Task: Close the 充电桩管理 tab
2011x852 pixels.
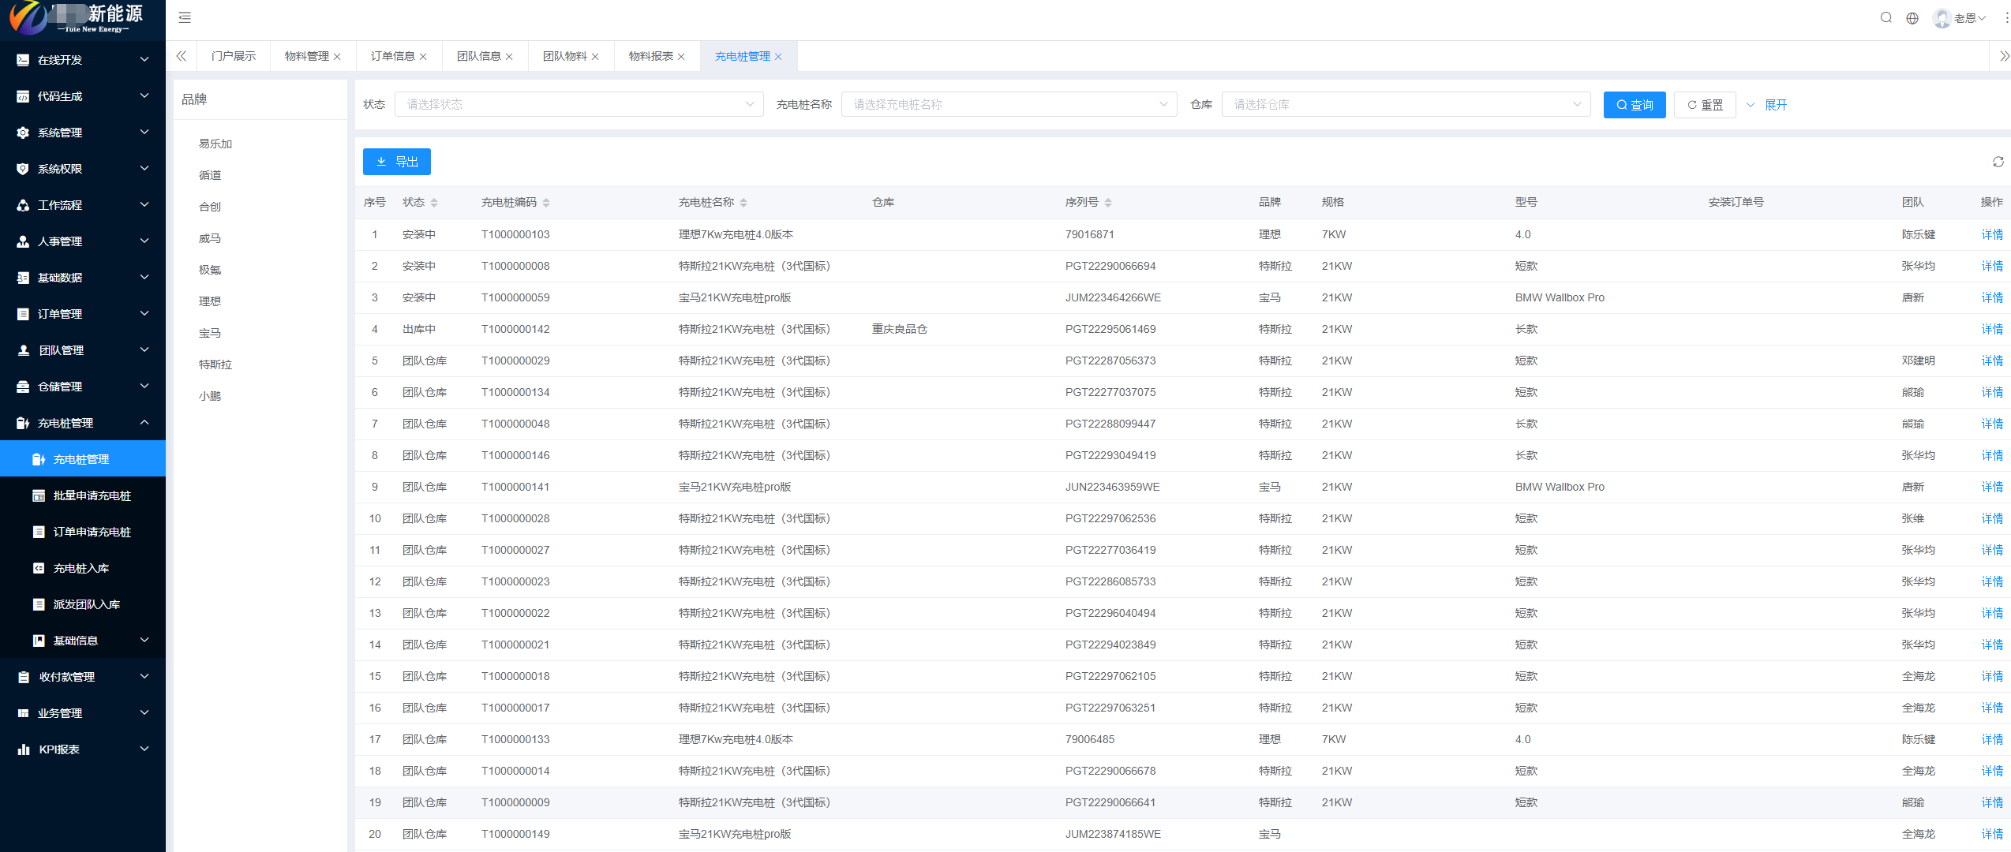Action: tap(778, 57)
